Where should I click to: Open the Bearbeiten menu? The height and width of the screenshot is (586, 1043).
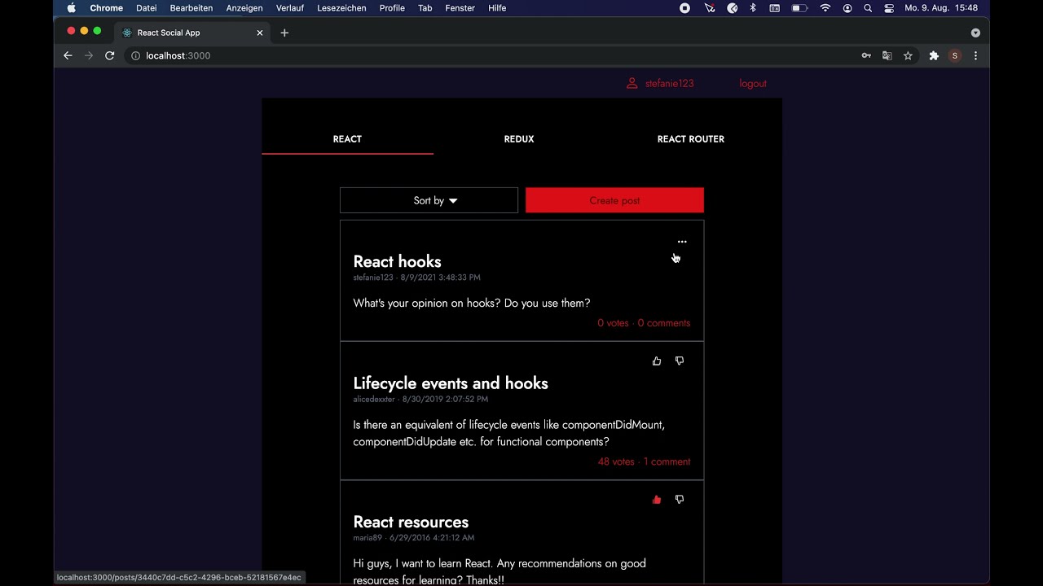tap(191, 8)
